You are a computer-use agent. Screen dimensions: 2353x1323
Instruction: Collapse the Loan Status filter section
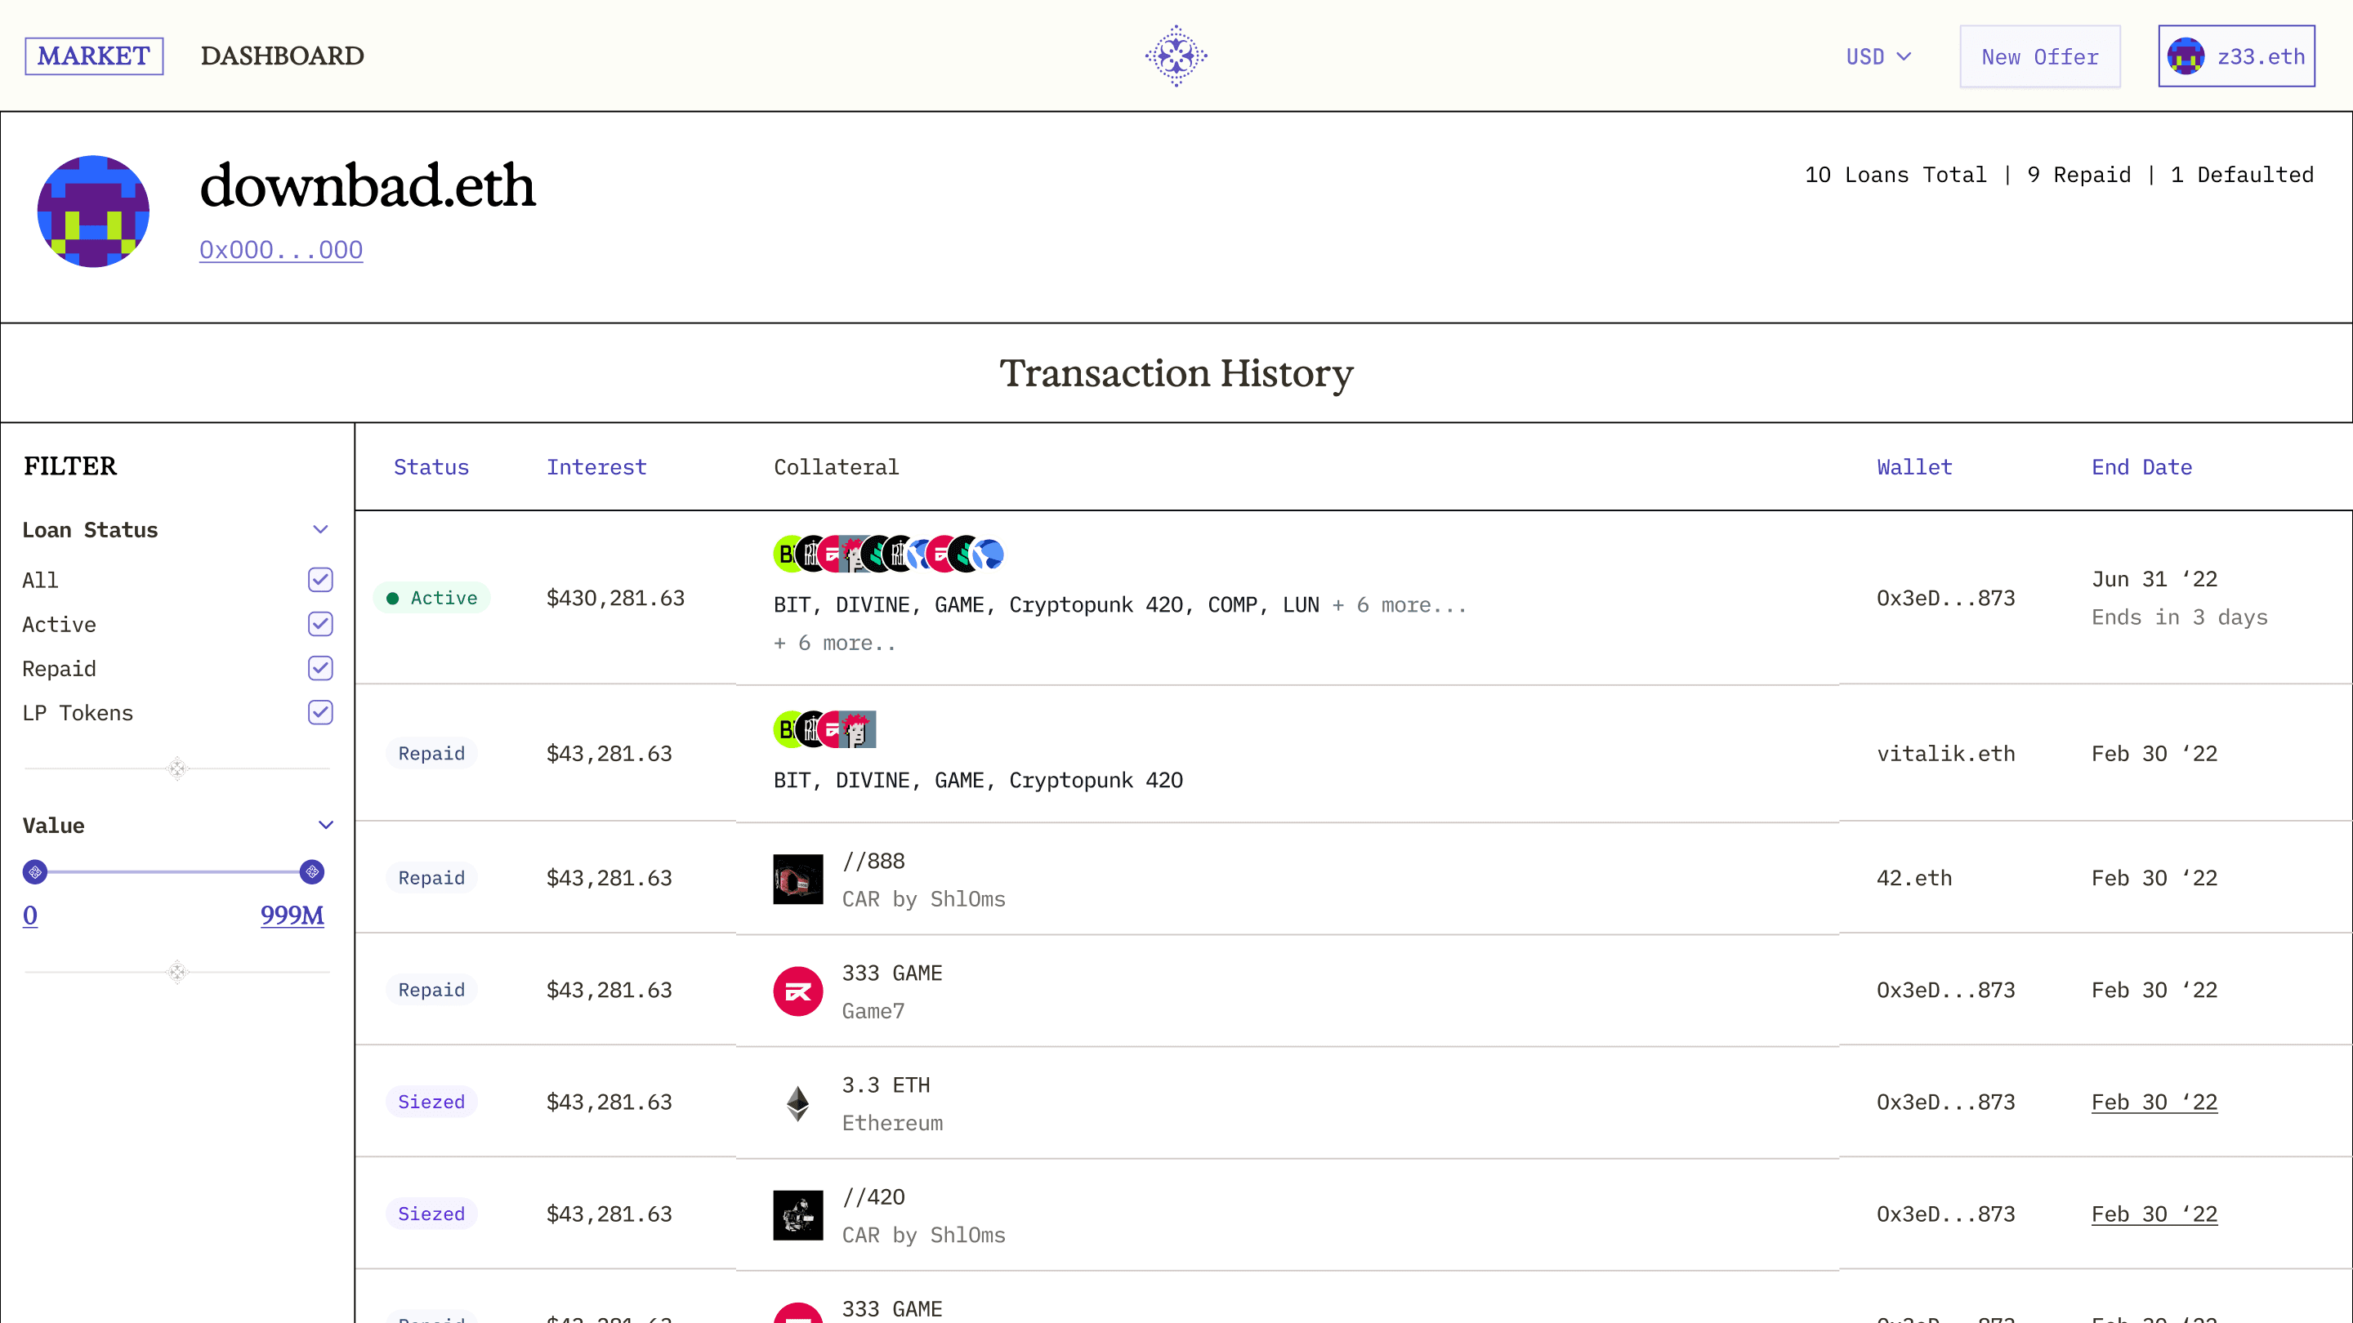(x=320, y=529)
